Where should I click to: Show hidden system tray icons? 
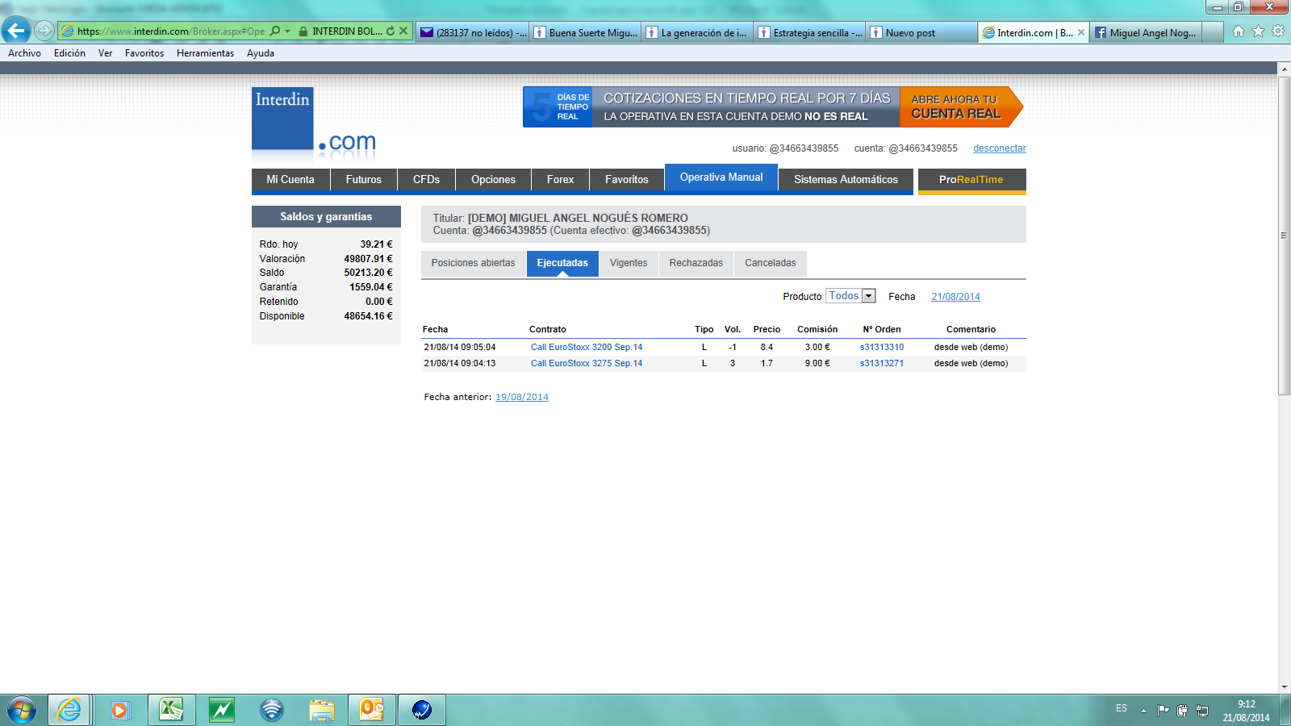click(1143, 711)
